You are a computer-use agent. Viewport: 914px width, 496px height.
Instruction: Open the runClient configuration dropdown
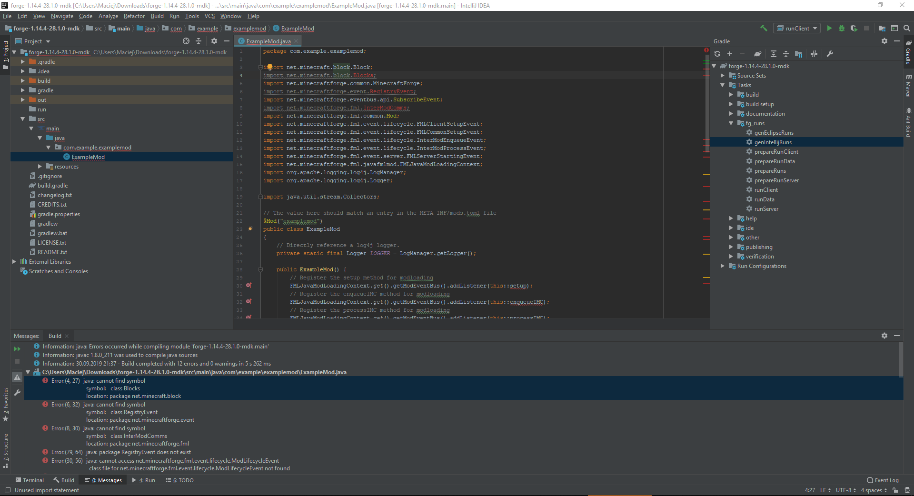coord(797,28)
